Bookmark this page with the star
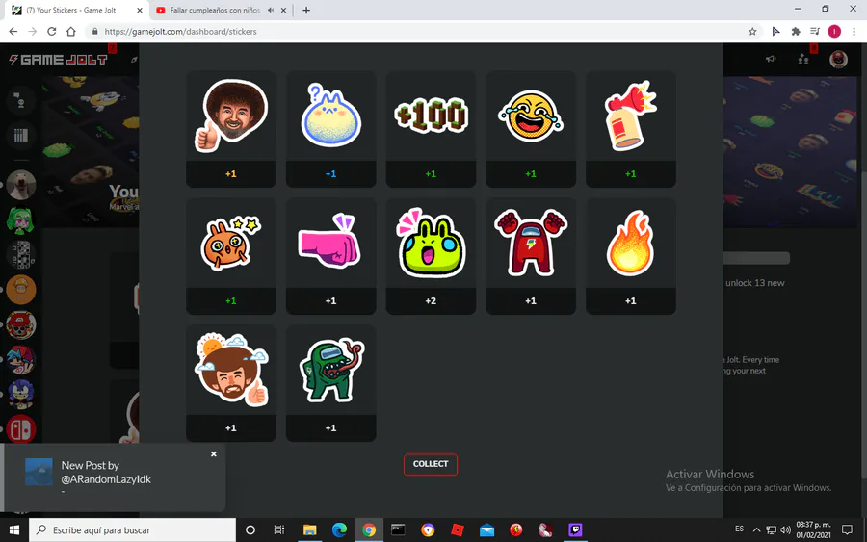The height and width of the screenshot is (542, 867). tap(752, 32)
